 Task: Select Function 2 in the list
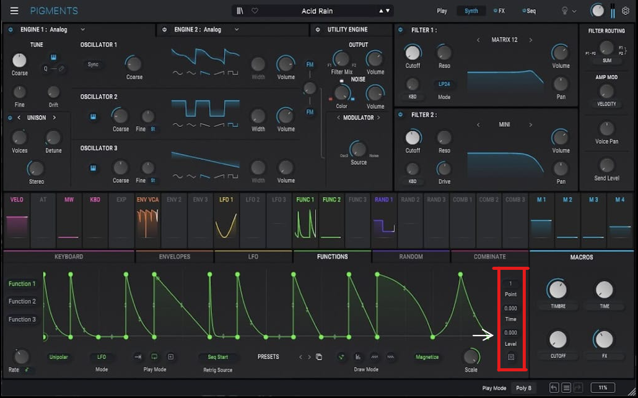pos(22,301)
